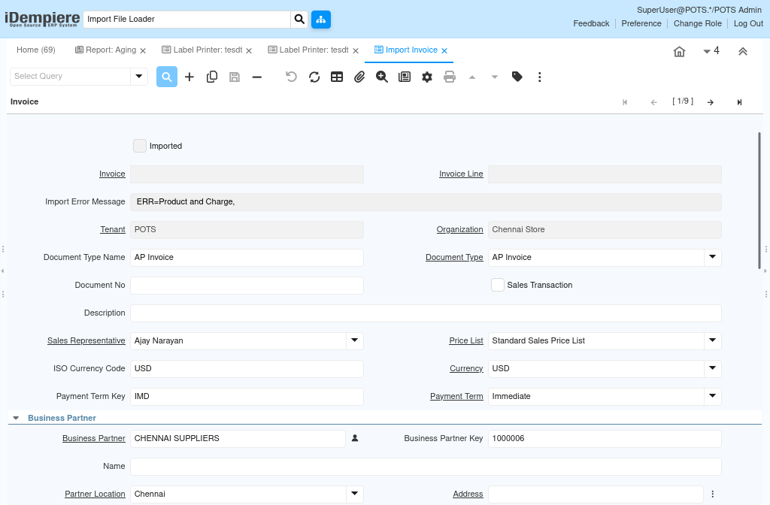Click the Business Partner Key field
This screenshot has width=770, height=505.
(x=605, y=439)
